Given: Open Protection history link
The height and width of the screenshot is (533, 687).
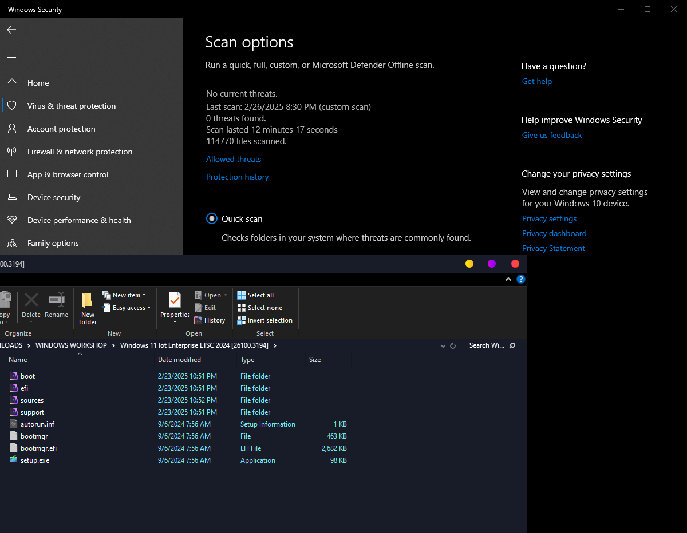Looking at the screenshot, I should [x=237, y=177].
